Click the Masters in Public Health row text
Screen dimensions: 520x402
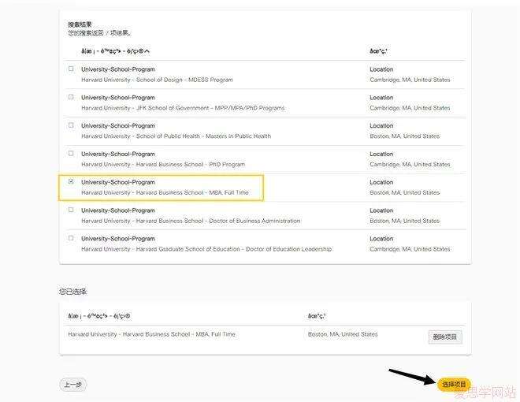pyautogui.click(x=176, y=136)
